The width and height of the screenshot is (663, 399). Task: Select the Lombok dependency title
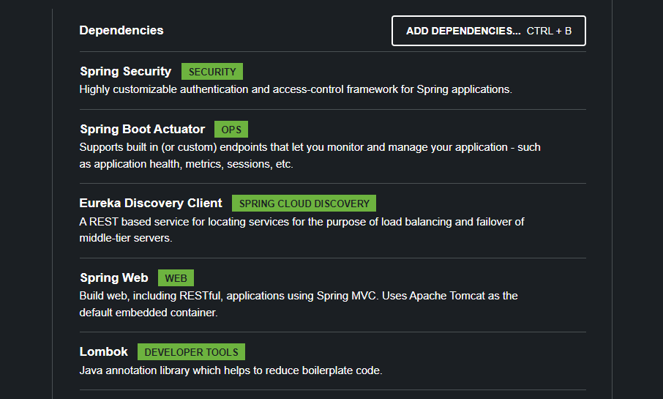coord(104,351)
